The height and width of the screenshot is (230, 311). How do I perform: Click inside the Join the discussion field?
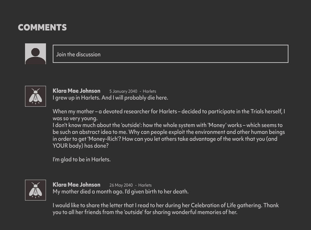[170, 54]
